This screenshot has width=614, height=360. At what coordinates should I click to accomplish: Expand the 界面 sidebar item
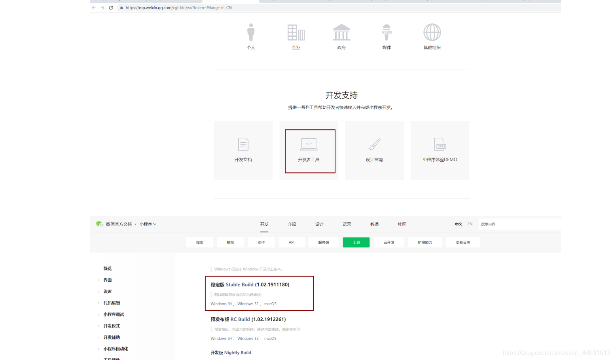[x=108, y=280]
